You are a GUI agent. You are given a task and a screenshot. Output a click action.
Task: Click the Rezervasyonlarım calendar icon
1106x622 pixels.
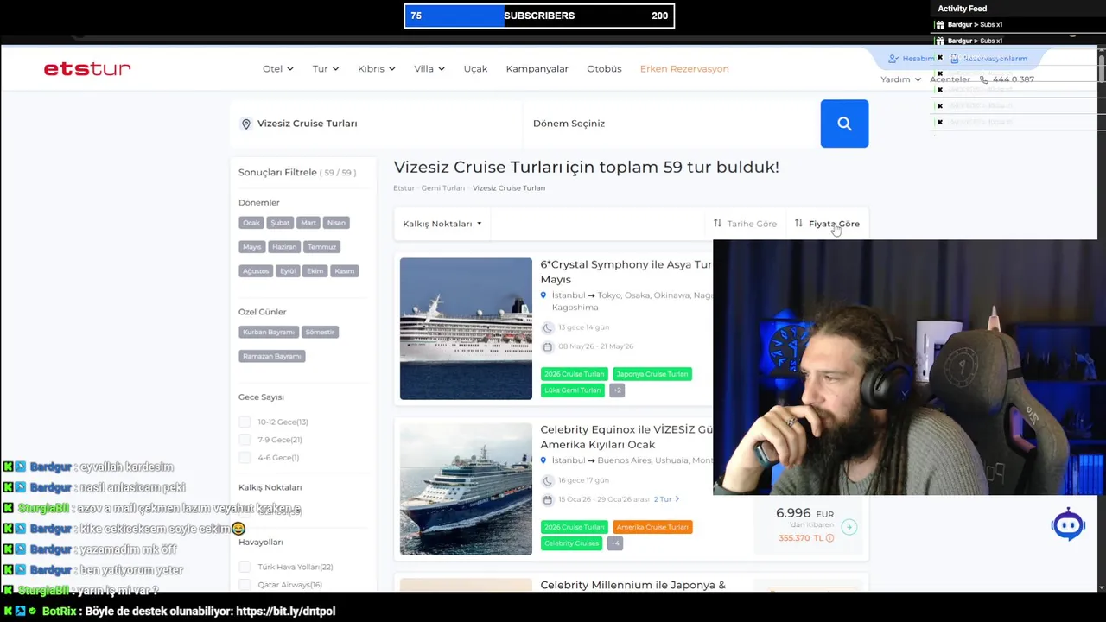tap(954, 59)
